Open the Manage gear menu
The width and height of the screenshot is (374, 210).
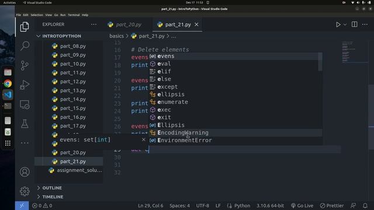(25, 191)
